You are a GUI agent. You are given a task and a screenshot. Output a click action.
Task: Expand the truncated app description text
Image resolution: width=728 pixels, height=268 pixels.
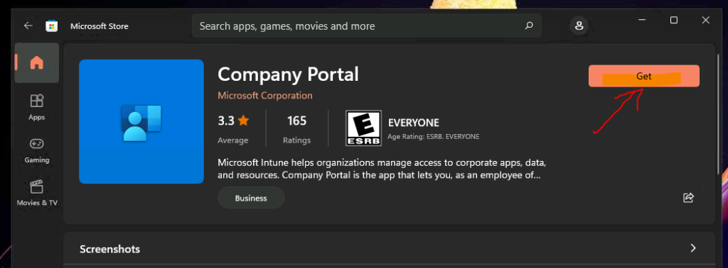[x=379, y=169]
